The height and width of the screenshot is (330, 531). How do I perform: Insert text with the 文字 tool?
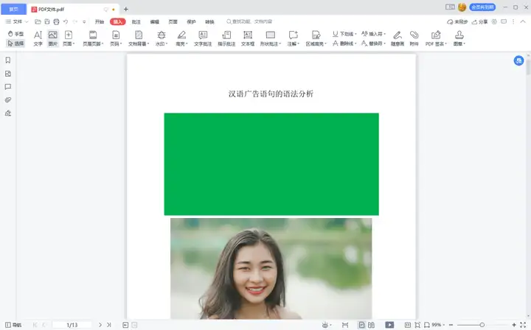coord(38,38)
